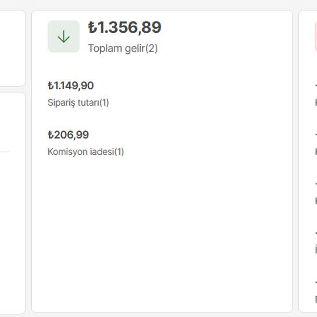The image size is (317, 317).
Task: Click the lira symbol in ₺1.356,89
Action: (92, 28)
